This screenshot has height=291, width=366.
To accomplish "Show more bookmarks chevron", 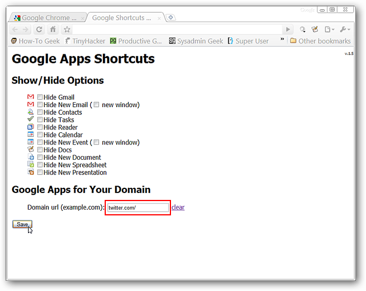I will [282, 39].
